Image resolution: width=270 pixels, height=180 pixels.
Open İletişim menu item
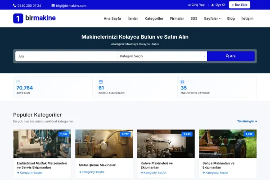(x=247, y=18)
